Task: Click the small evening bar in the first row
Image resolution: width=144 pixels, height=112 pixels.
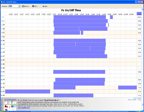Action: 111,17
